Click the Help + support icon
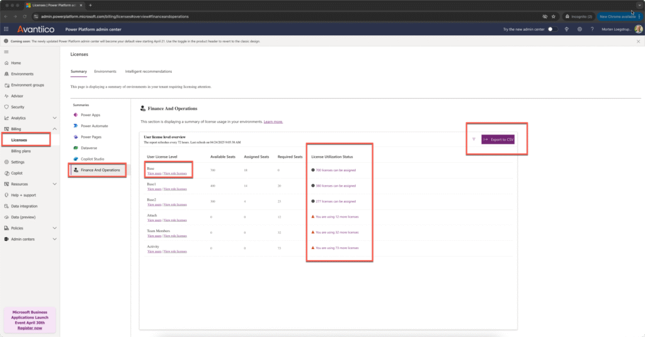 pyautogui.click(x=6, y=195)
